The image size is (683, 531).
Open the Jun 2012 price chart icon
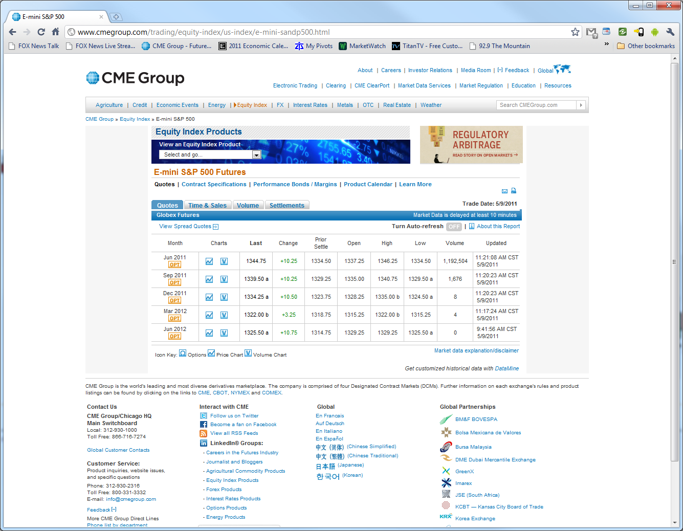coord(209,333)
